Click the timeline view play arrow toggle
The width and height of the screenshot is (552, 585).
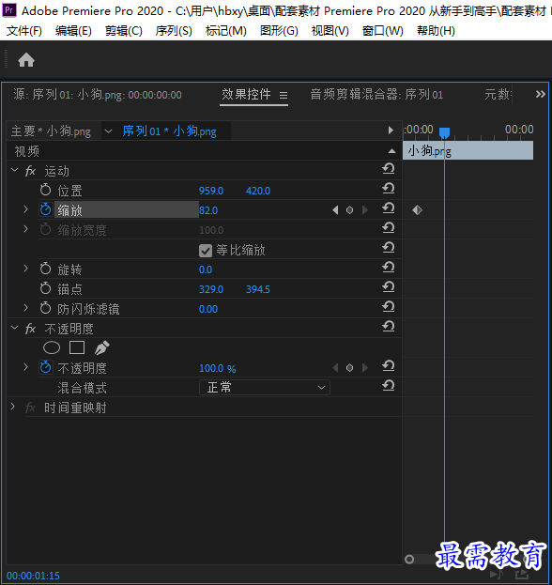point(391,131)
